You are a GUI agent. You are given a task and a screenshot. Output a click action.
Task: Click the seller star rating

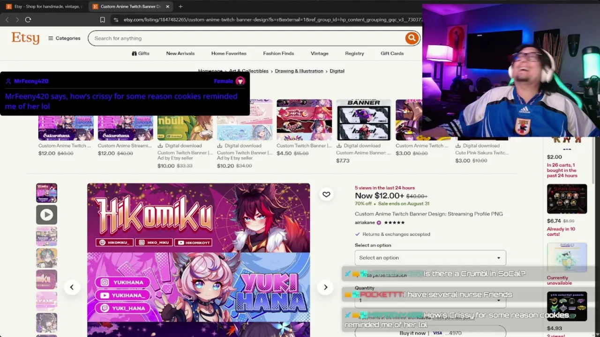click(394, 223)
